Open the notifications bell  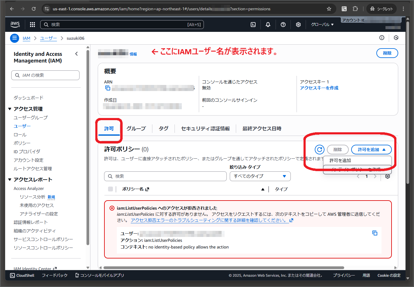click(x=268, y=25)
